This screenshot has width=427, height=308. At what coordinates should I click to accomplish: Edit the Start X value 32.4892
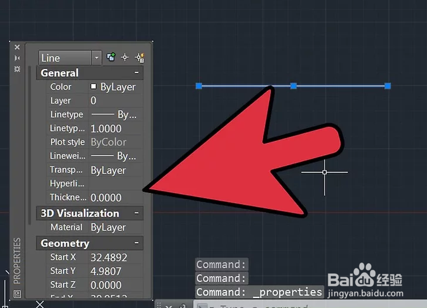pyautogui.click(x=115, y=257)
